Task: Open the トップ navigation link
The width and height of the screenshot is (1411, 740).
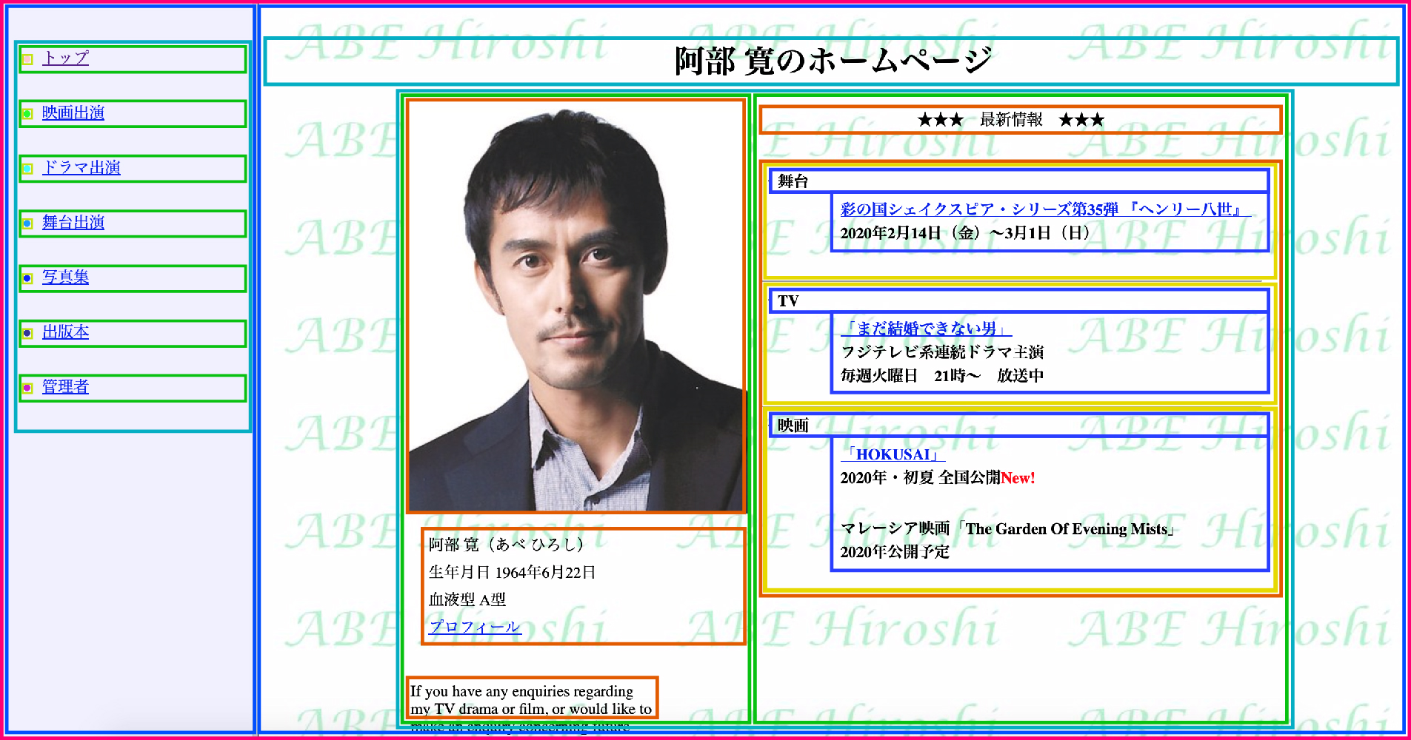Action: point(66,57)
